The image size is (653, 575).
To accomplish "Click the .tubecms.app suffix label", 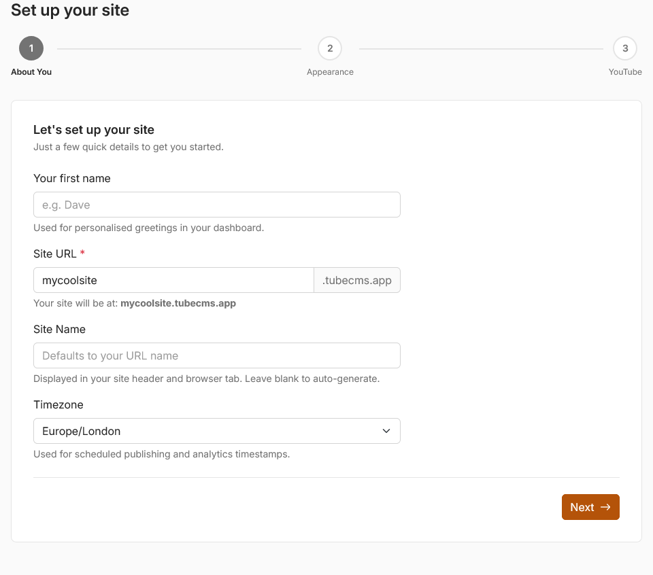I will pos(356,280).
